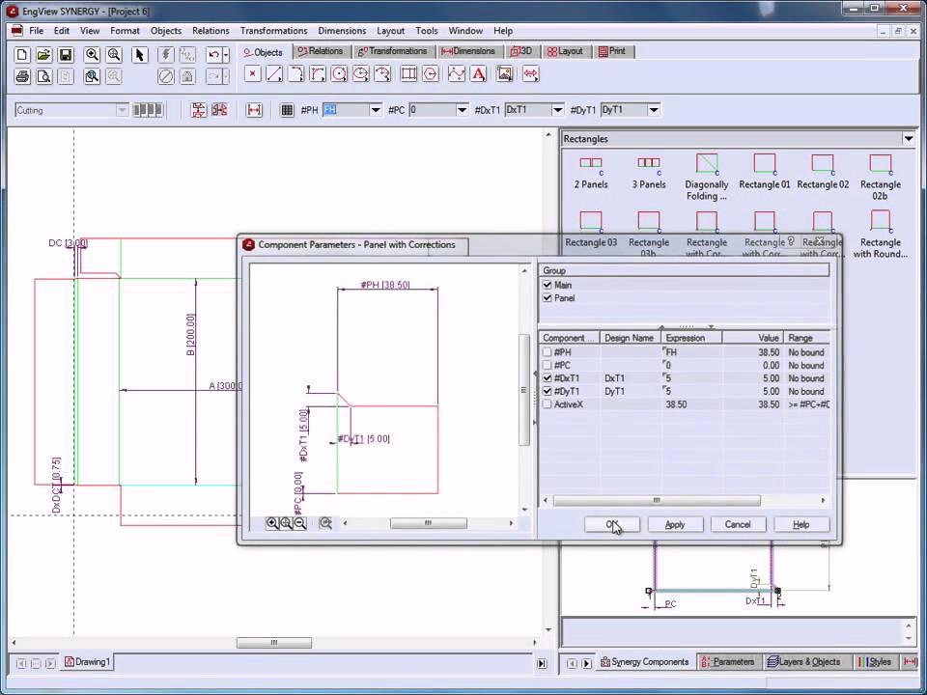Uncheck the #DxT1 component checkbox
The image size is (927, 695).
tap(547, 378)
